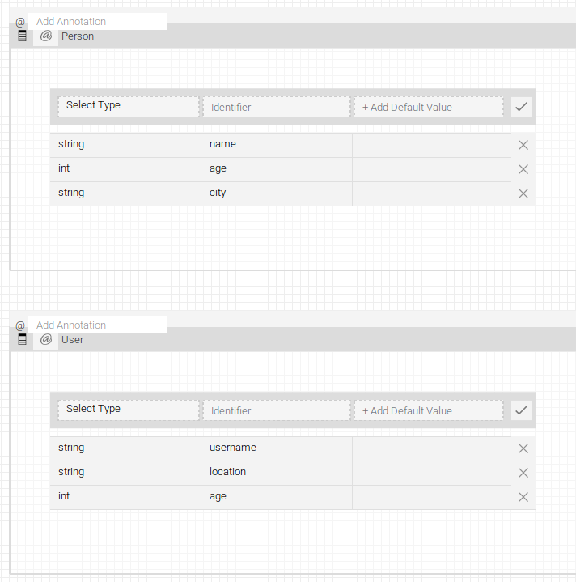
Task: Click Add Annotation field above Person
Action: pyautogui.click(x=98, y=22)
